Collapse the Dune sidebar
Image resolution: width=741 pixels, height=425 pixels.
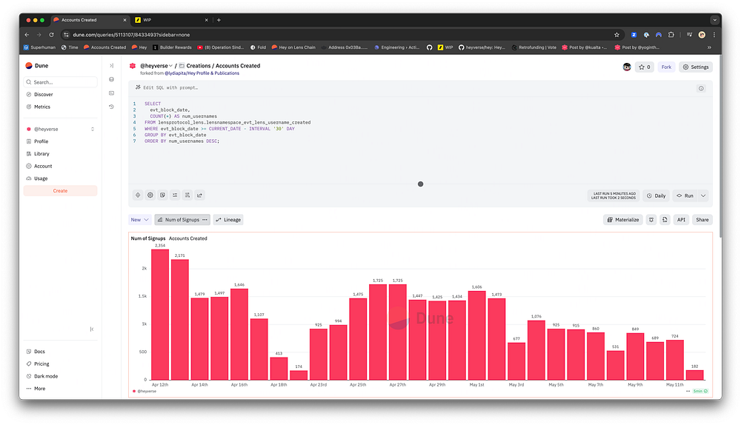point(92,329)
